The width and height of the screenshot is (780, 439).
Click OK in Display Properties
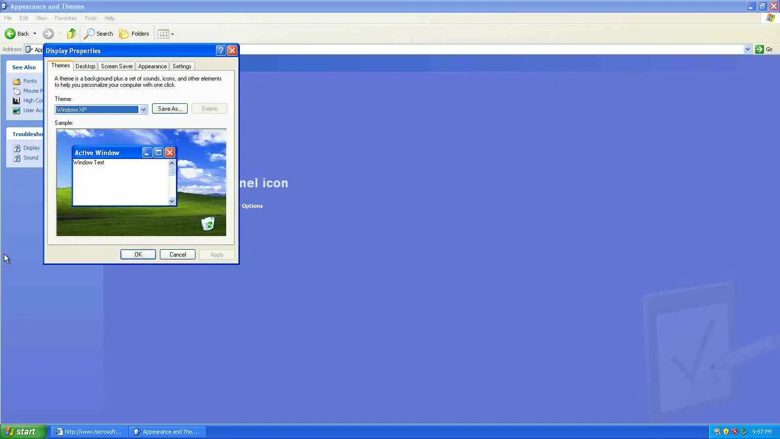(138, 255)
